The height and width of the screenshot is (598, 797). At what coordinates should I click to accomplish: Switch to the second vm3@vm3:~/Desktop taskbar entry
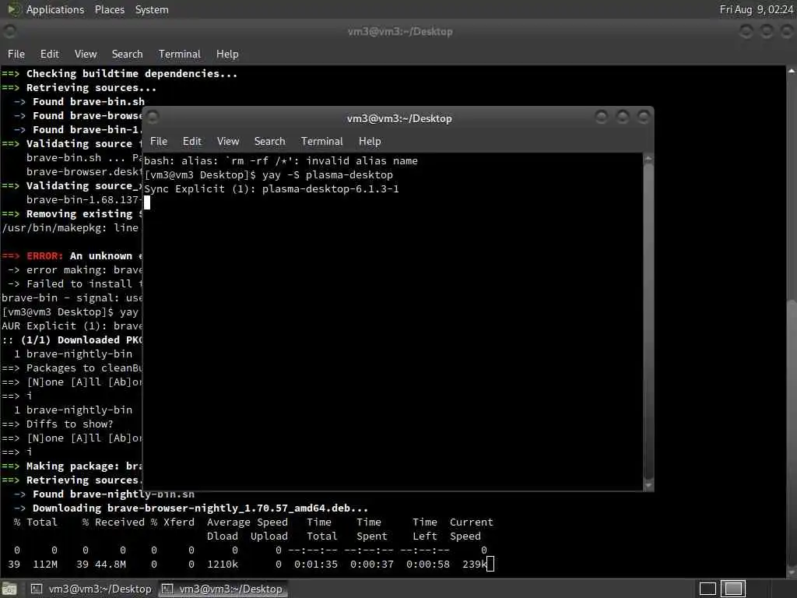tap(222, 589)
